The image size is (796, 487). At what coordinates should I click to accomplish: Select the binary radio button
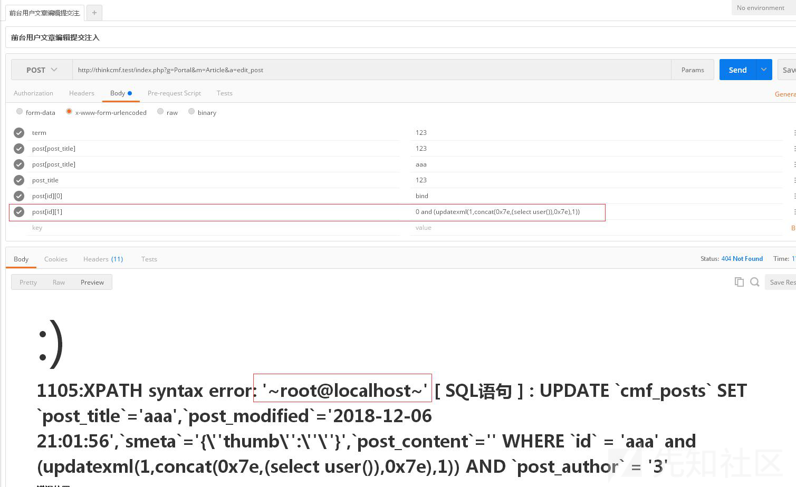pos(191,112)
